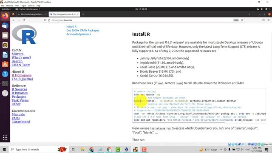The width and height of the screenshot is (272, 153).
Task: Click the Pocket save icon in toolbar
Action: click(x=263, y=20)
